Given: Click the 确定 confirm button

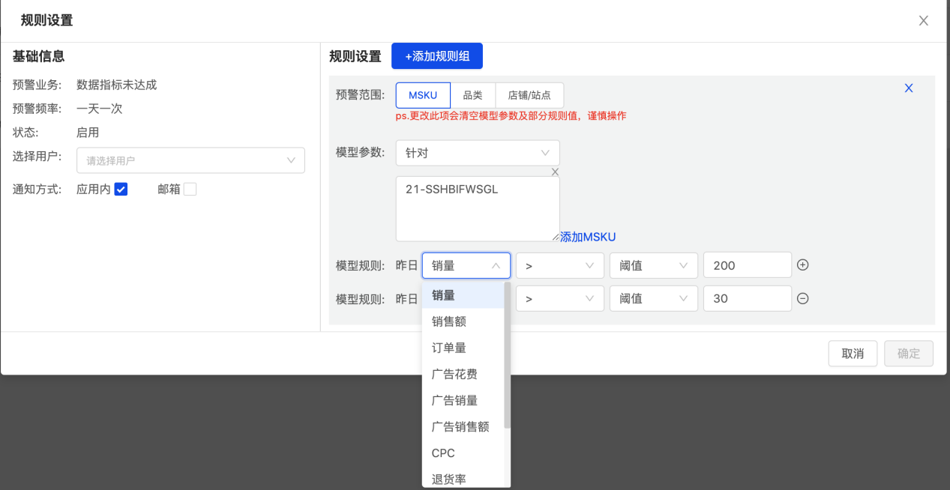Looking at the screenshot, I should pyautogui.click(x=908, y=353).
